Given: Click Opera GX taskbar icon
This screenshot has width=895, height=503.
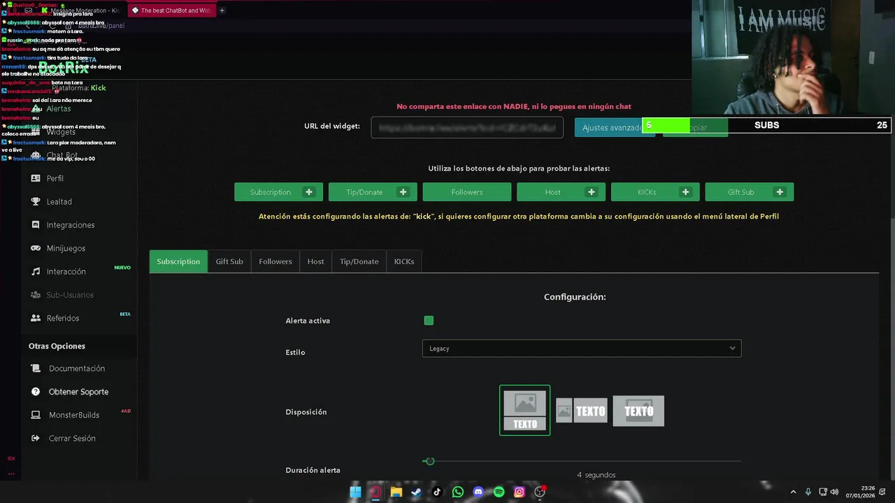Looking at the screenshot, I should click(x=375, y=492).
